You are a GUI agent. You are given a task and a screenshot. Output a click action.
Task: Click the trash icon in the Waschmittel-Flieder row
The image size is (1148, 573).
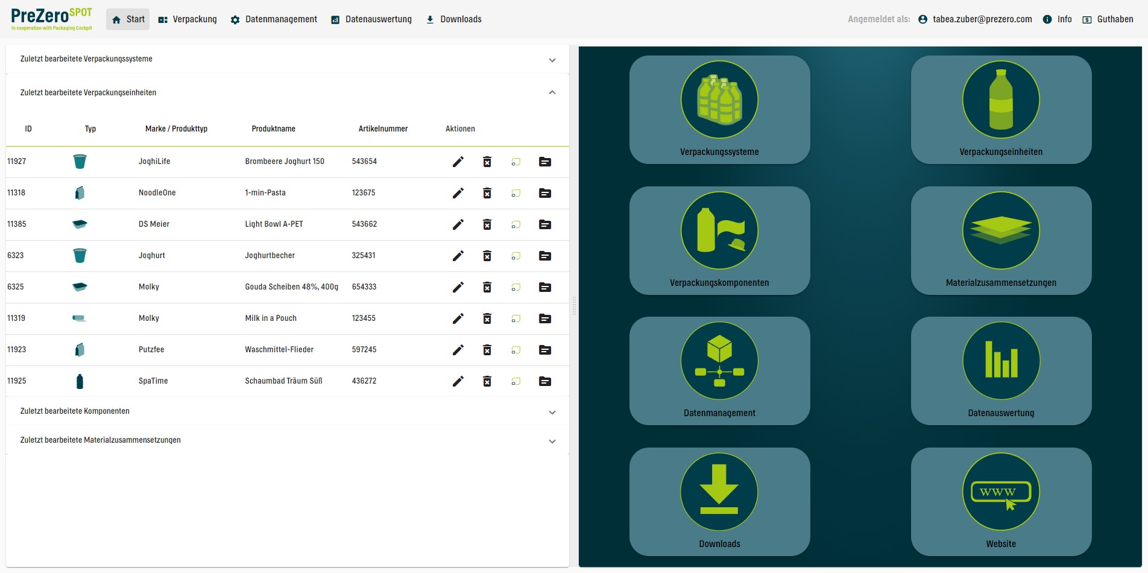coord(487,350)
